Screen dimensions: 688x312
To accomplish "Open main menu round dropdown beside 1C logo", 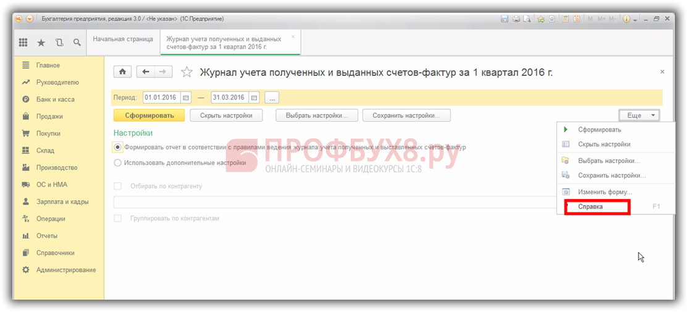I will pyautogui.click(x=30, y=19).
